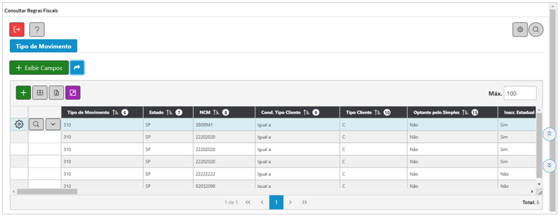
Task: Click the page scrollbar up arrow
Action: tap(553, 7)
